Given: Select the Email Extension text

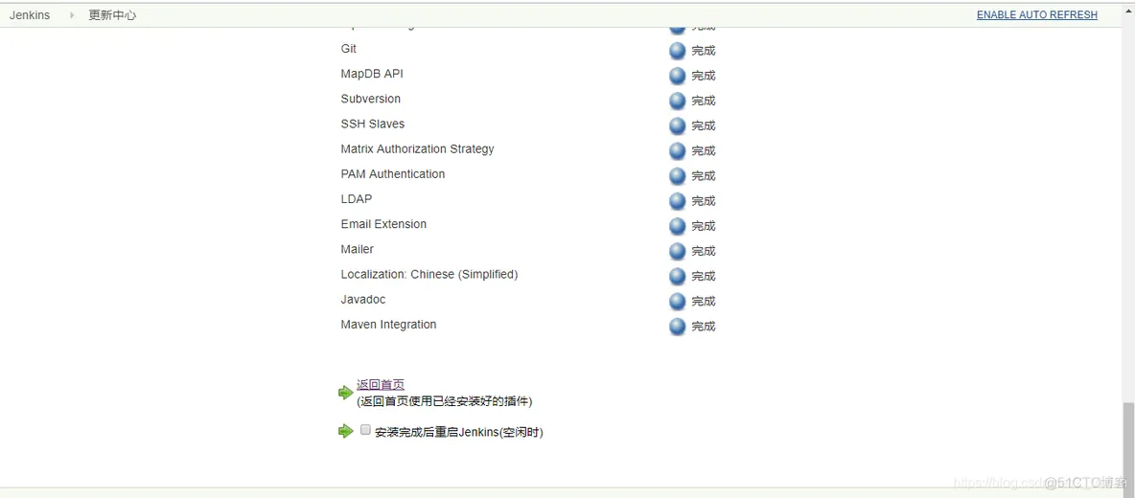Looking at the screenshot, I should pyautogui.click(x=383, y=224).
